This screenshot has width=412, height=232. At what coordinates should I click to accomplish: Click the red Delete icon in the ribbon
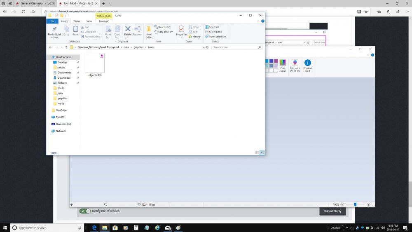[128, 29]
